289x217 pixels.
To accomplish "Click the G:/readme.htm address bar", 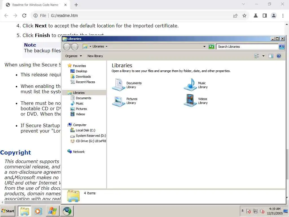I will (64, 16).
